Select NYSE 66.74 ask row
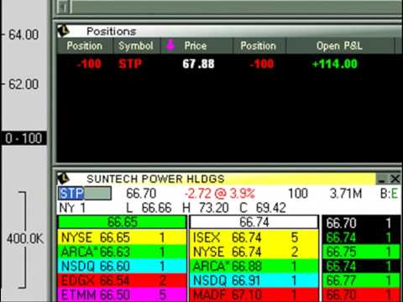The width and height of the screenshot is (403, 302). [x=254, y=253]
